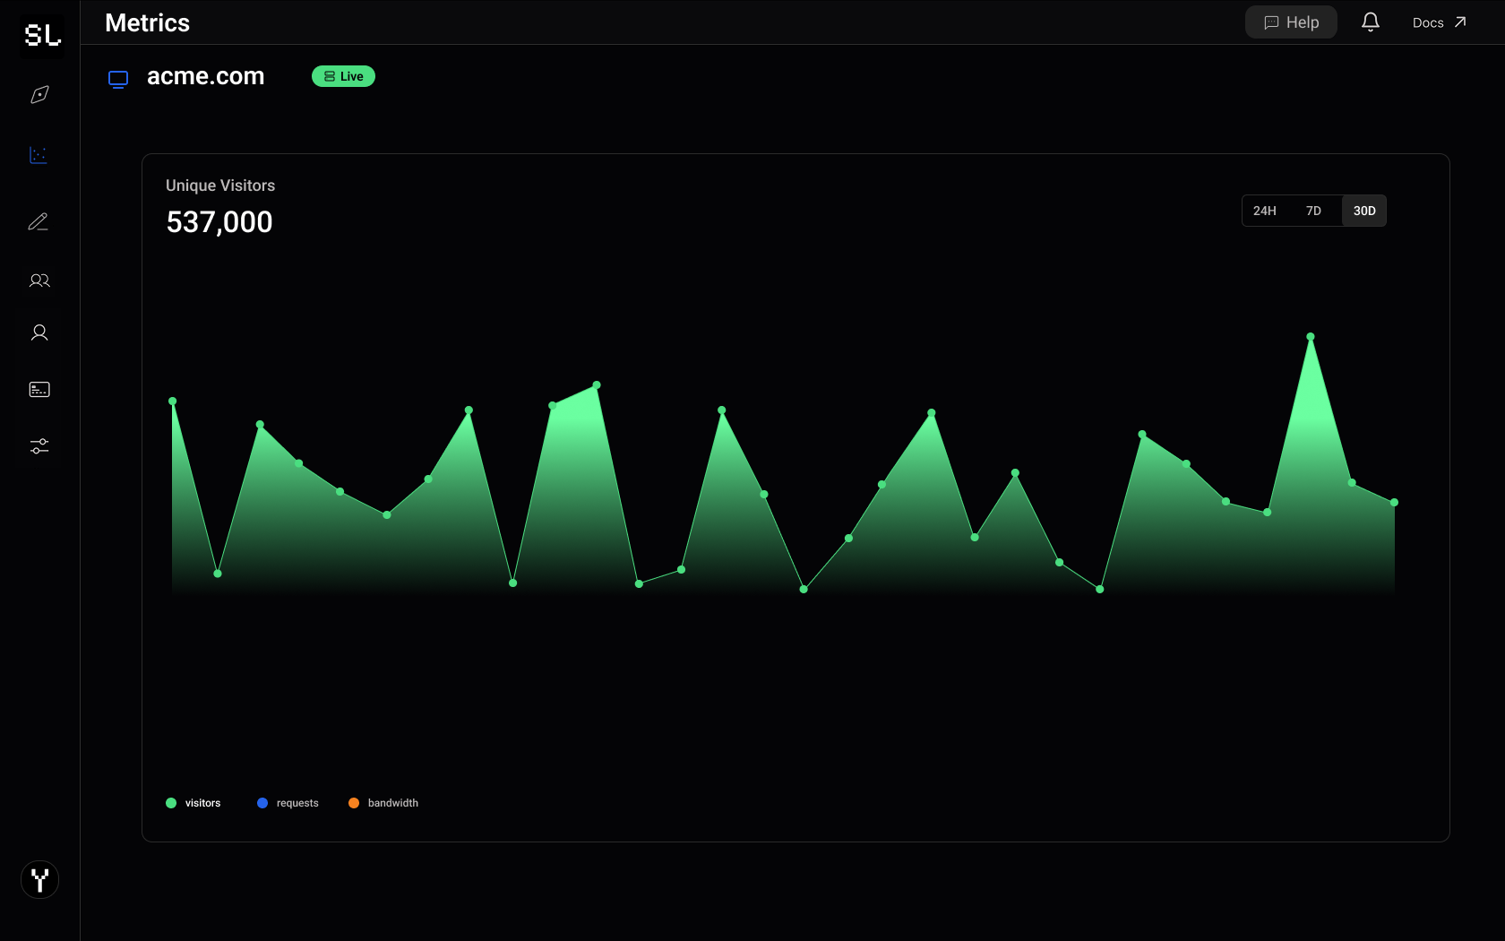The height and width of the screenshot is (941, 1505).
Task: Open the Help dialog
Action: (1290, 22)
